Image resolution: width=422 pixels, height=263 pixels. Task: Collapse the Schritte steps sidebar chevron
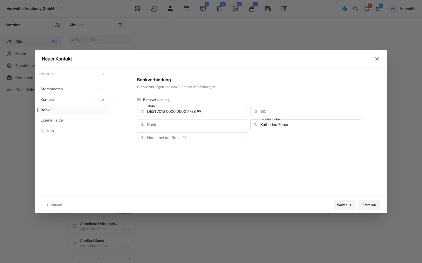point(103,74)
